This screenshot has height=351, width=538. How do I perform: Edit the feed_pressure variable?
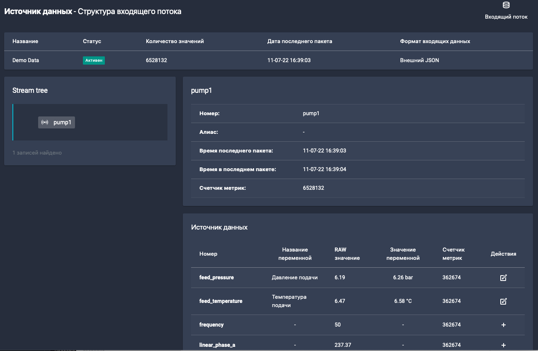click(x=504, y=278)
